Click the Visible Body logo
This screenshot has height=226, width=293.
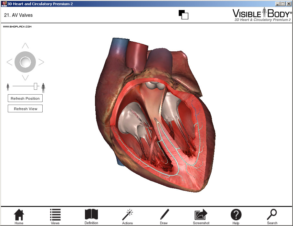(x=262, y=15)
